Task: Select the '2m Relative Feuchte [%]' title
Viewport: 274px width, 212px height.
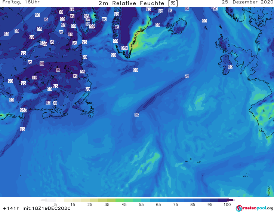Action: pyautogui.click(x=138, y=3)
